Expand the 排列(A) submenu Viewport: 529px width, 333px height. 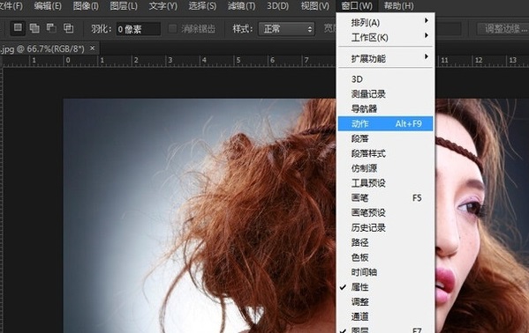(x=385, y=23)
